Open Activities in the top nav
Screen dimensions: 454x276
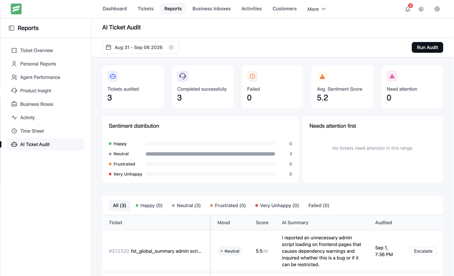coord(251,9)
